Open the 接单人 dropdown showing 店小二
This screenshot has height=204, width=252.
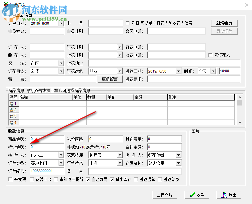[x=61, y=155]
